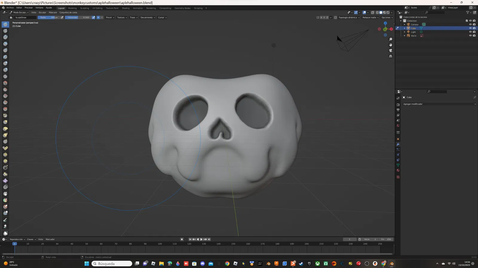Open the Archivo menu
Viewport: 478px width, 268px height.
pos(10,8)
